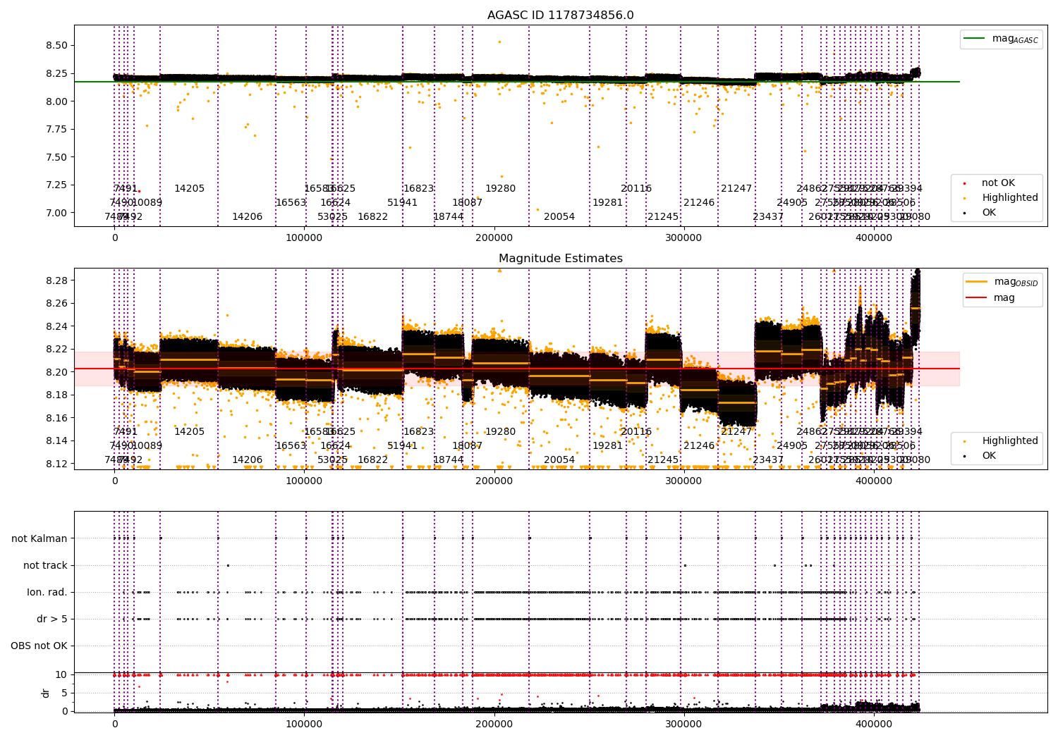This screenshot has width=1058, height=740.
Task: Click OBSID label 21245 in Magnitude Estimates plot
Action: pos(663,460)
